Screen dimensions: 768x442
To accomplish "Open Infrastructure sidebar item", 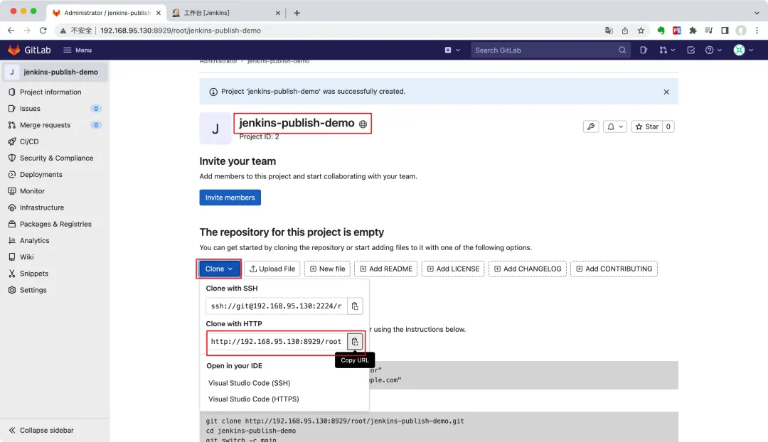I will 55,207.
